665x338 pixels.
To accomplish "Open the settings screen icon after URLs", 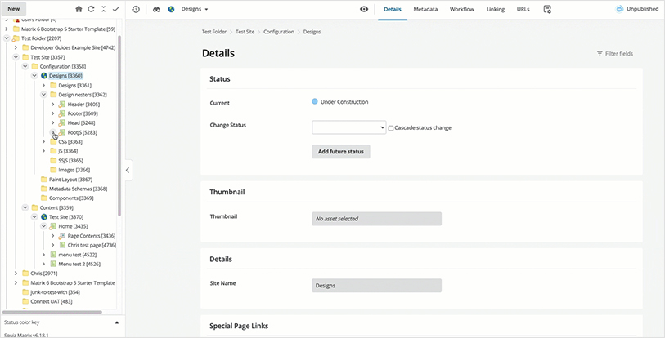I will coord(547,9).
